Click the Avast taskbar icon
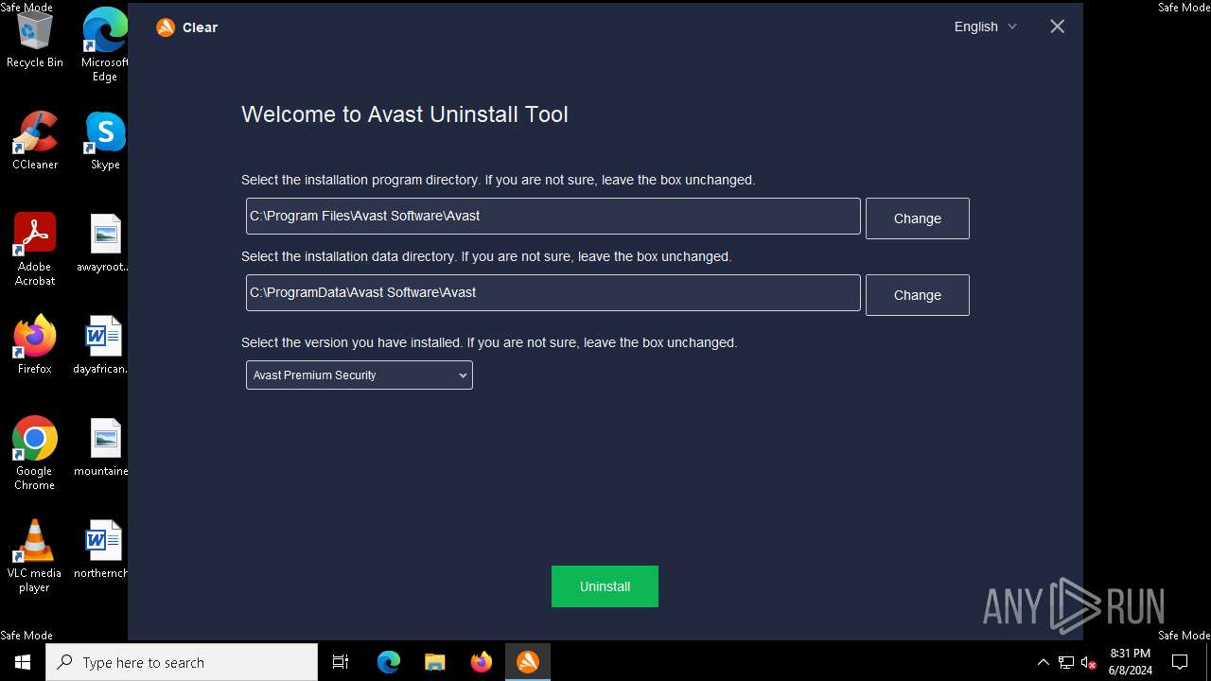Image resolution: width=1211 pixels, height=681 pixels. 528,662
